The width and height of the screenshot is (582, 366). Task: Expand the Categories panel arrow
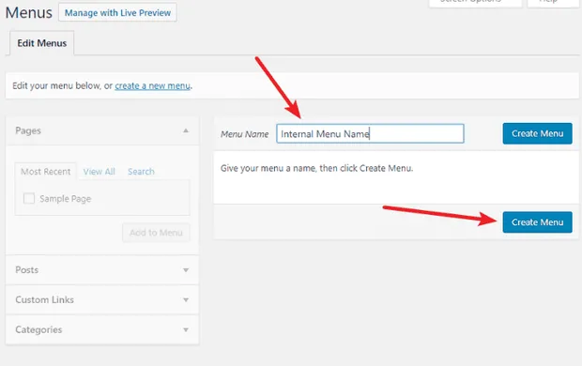click(186, 330)
